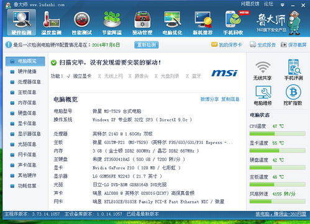Open the title bar dropdown menu icon
This screenshot has width=310, height=224.
point(282,5)
